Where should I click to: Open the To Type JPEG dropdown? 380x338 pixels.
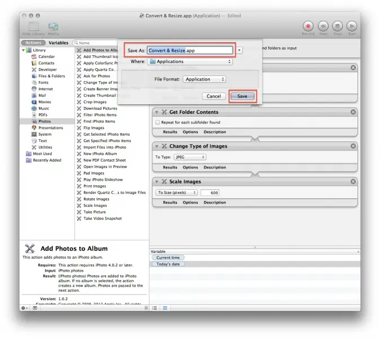click(190, 157)
